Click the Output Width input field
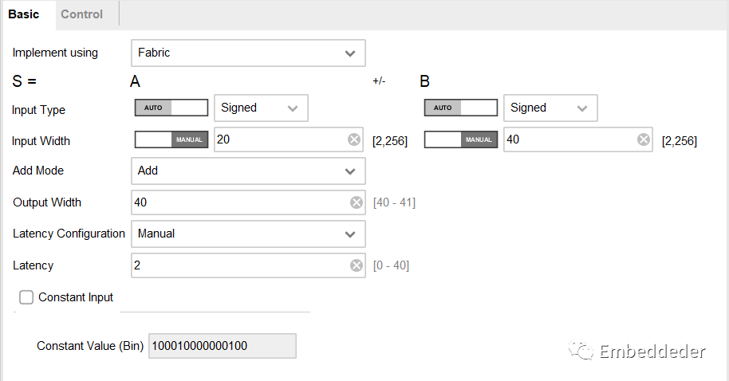This screenshot has height=381, width=729. [239, 202]
